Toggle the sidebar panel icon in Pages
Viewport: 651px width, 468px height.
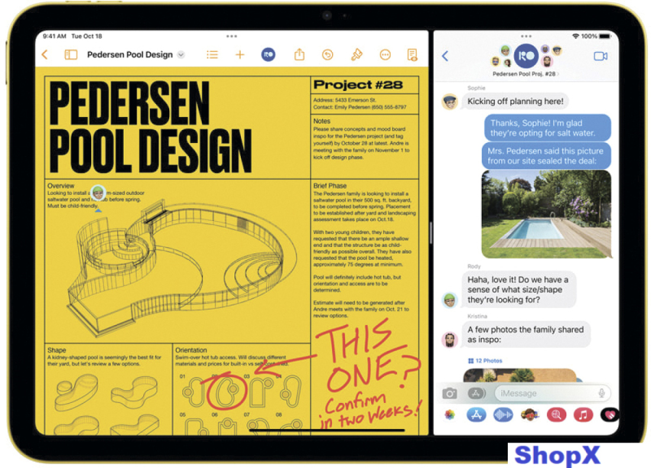point(71,55)
